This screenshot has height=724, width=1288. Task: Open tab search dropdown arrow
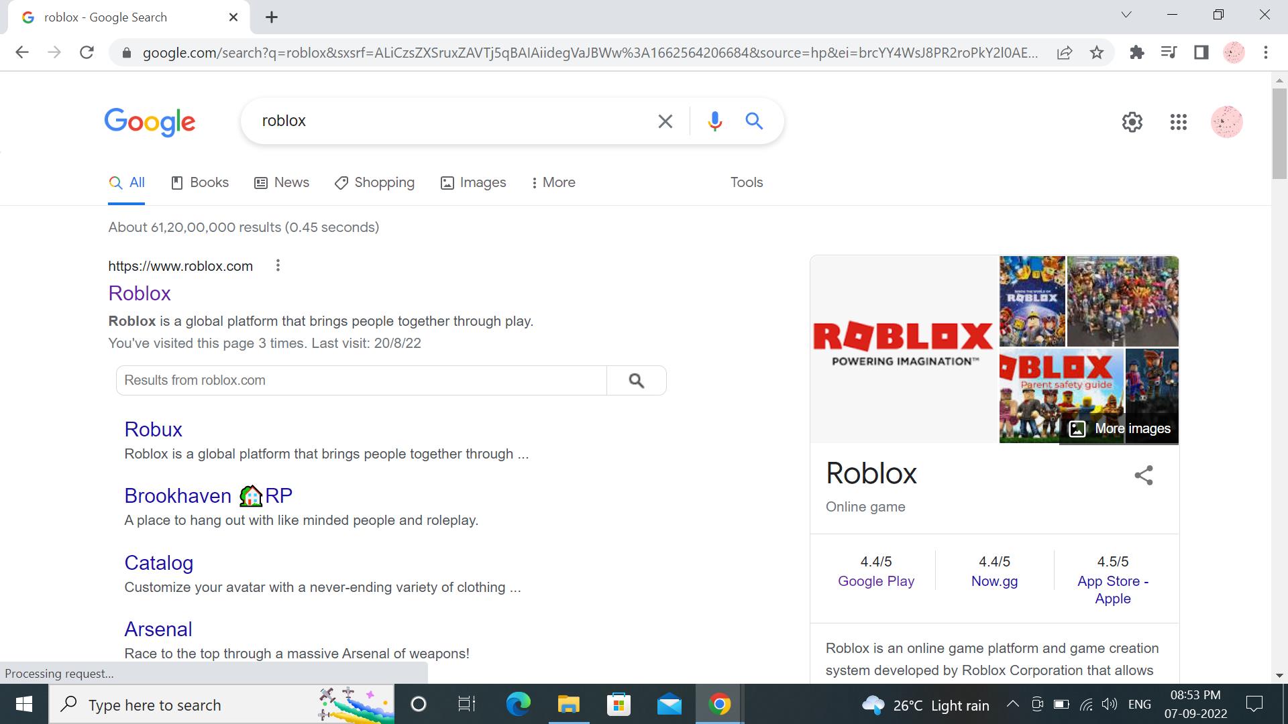1126,15
